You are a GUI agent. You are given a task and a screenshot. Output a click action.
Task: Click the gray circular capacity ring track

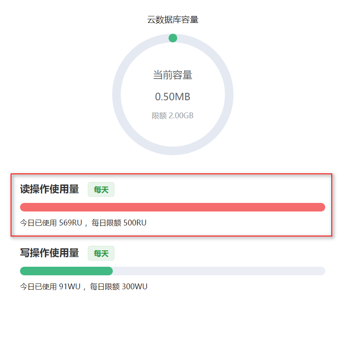117,94
